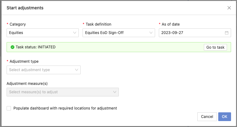Confirm with the OK button
The height and width of the screenshot is (127, 237).
click(x=224, y=117)
